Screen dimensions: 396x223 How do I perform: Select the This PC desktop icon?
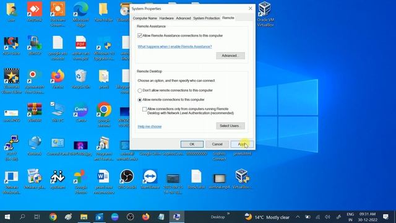(58, 112)
